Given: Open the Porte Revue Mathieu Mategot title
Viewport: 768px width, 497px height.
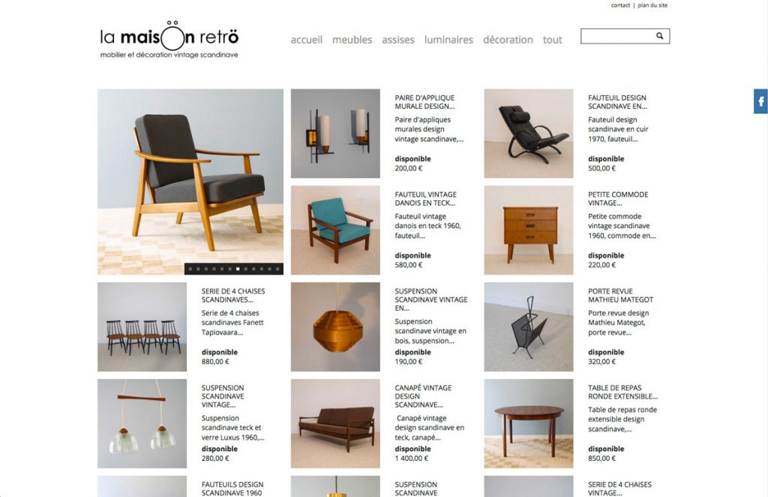Looking at the screenshot, I should (x=620, y=295).
